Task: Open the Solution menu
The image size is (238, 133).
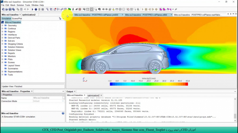Action: tap(20, 5)
